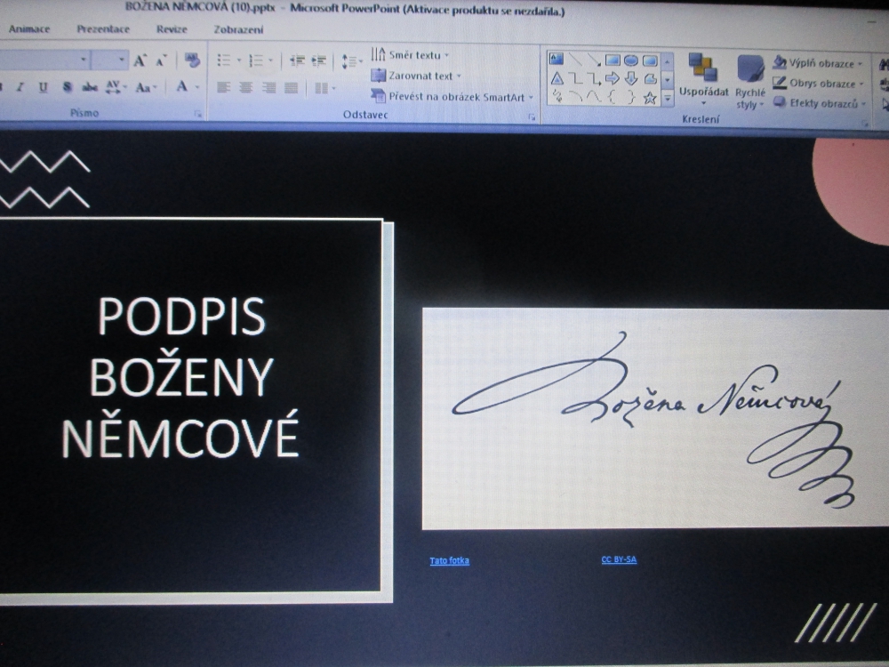889x667 pixels.
Task: Insert the down block arrow shape
Action: 631,78
